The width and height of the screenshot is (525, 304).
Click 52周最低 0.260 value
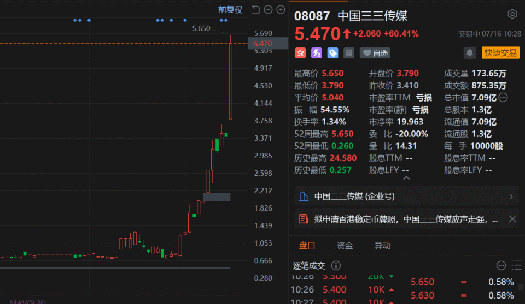click(x=342, y=146)
